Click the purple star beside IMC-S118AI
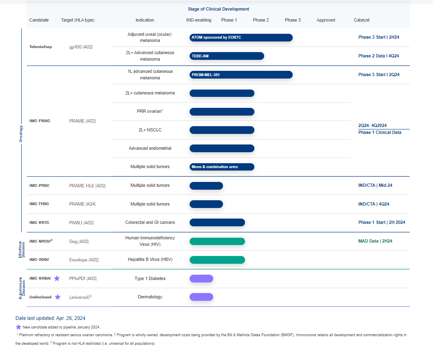 click(57, 278)
